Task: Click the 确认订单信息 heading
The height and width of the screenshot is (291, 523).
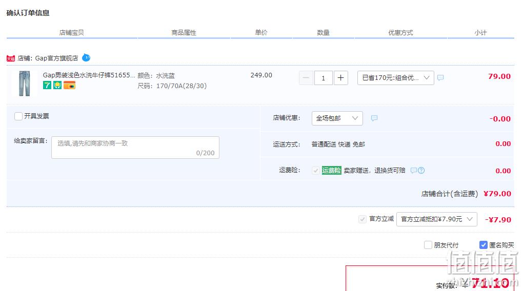Action: 28,13
